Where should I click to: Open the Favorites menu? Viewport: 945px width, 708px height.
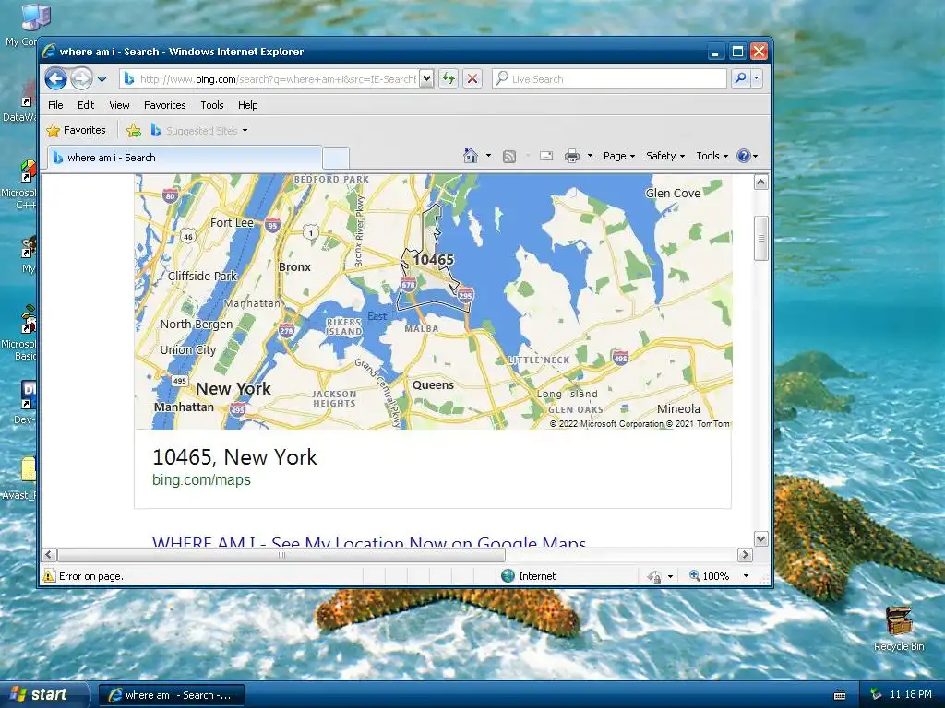click(x=164, y=105)
